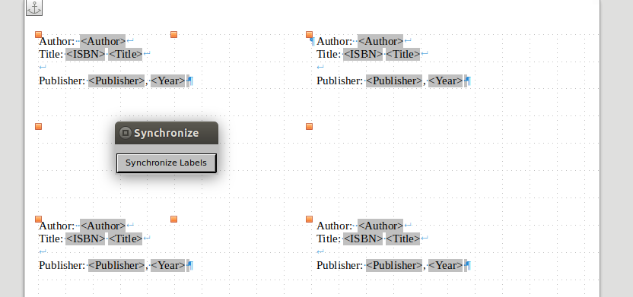Click the pilcrow mark after <Year> in top-right label
This screenshot has height=297, width=633.
(x=468, y=81)
